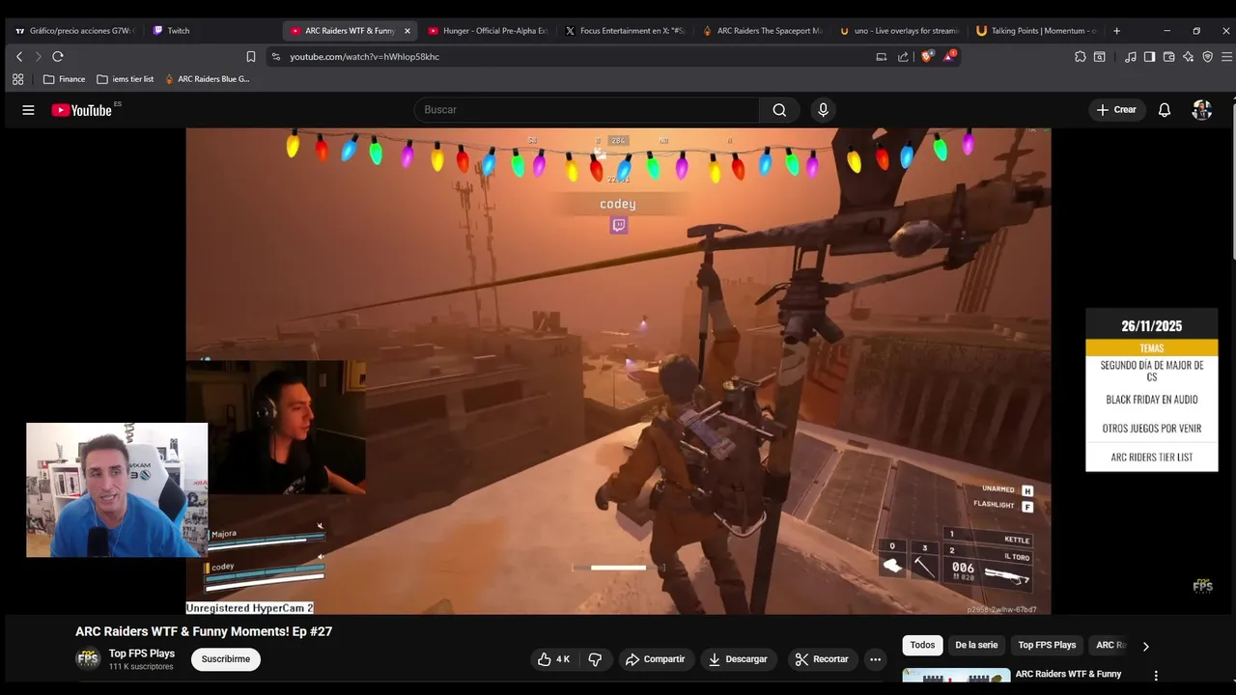Click the Suscribirme button
Image resolution: width=1236 pixels, height=695 pixels.
[226, 659]
